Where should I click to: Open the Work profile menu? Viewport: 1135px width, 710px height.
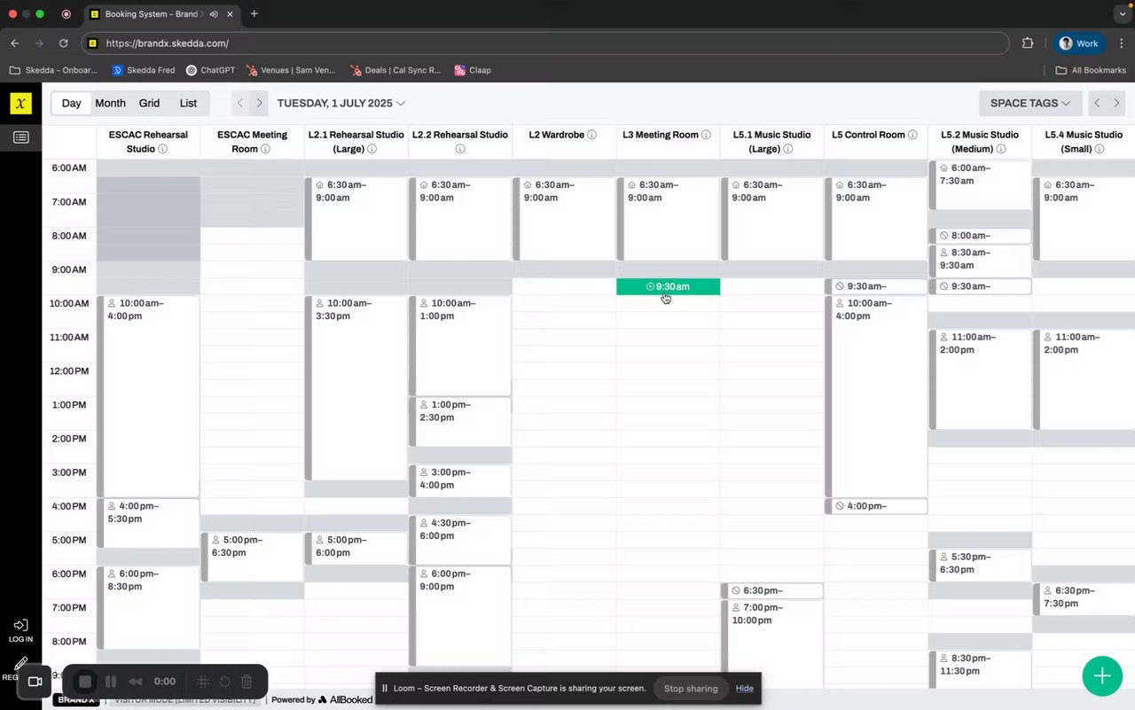pyautogui.click(x=1079, y=43)
